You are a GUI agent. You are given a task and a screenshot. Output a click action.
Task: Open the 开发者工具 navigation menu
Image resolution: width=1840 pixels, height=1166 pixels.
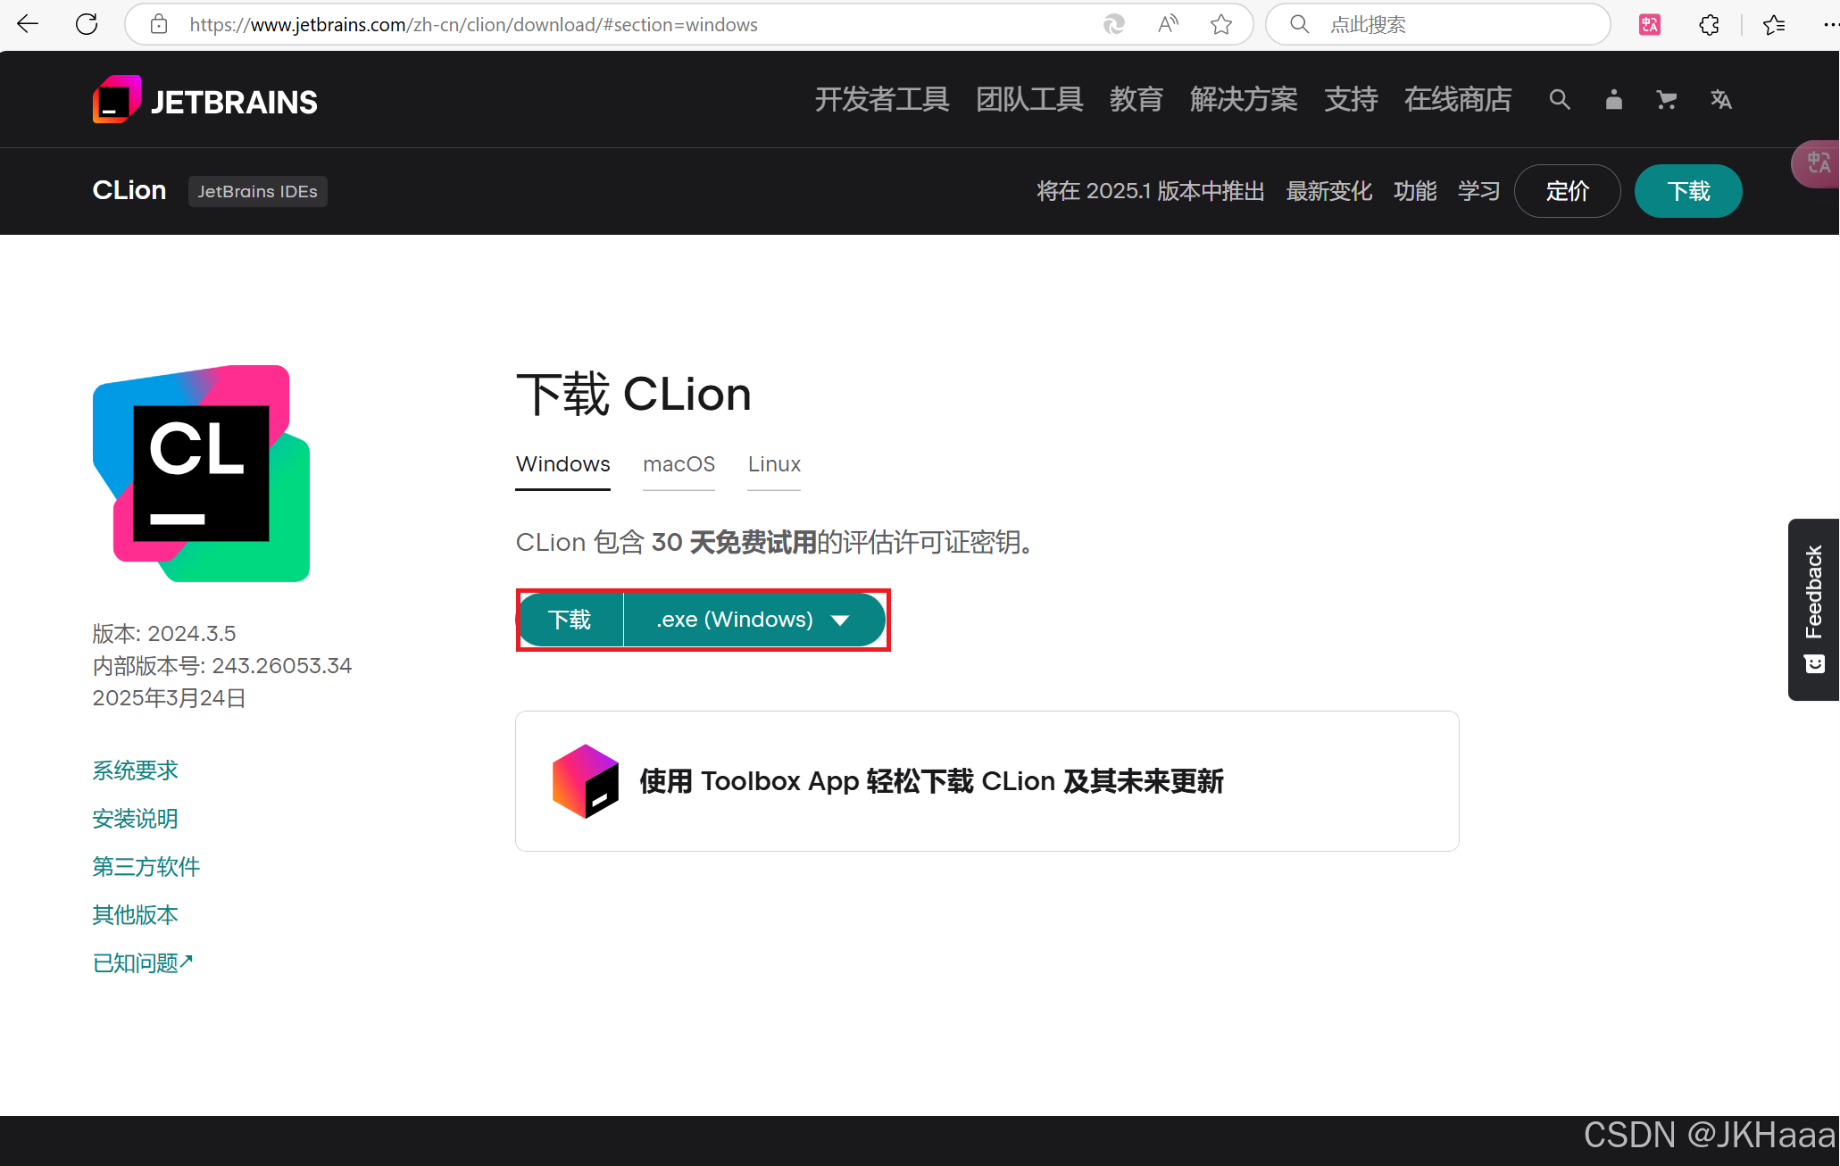[x=881, y=100]
